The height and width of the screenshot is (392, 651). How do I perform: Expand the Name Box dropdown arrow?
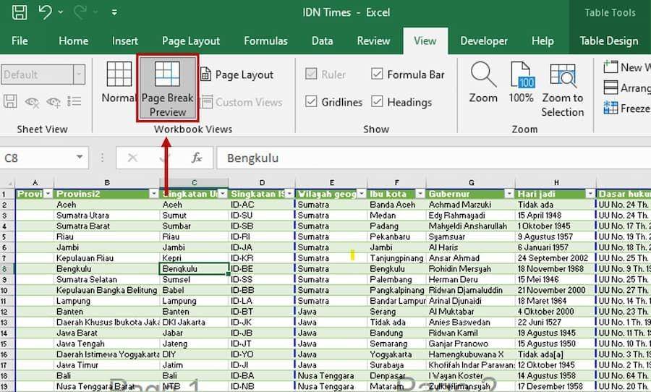point(80,158)
